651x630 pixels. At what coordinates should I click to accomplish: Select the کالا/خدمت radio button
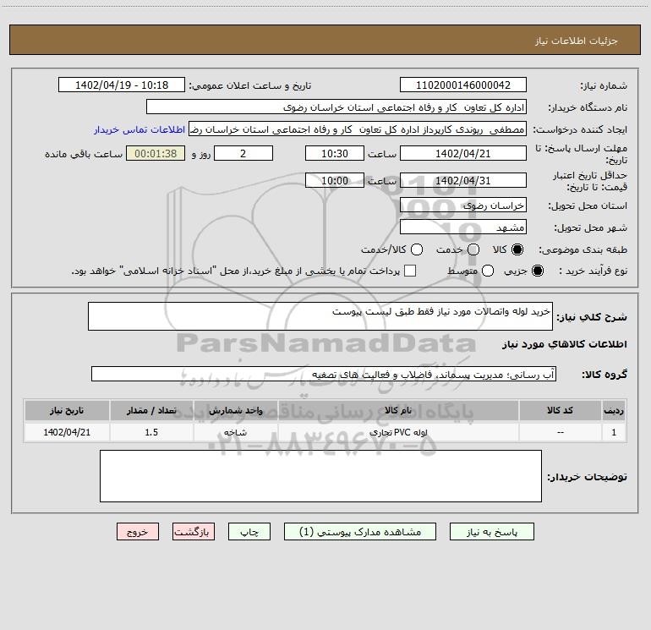(x=417, y=249)
